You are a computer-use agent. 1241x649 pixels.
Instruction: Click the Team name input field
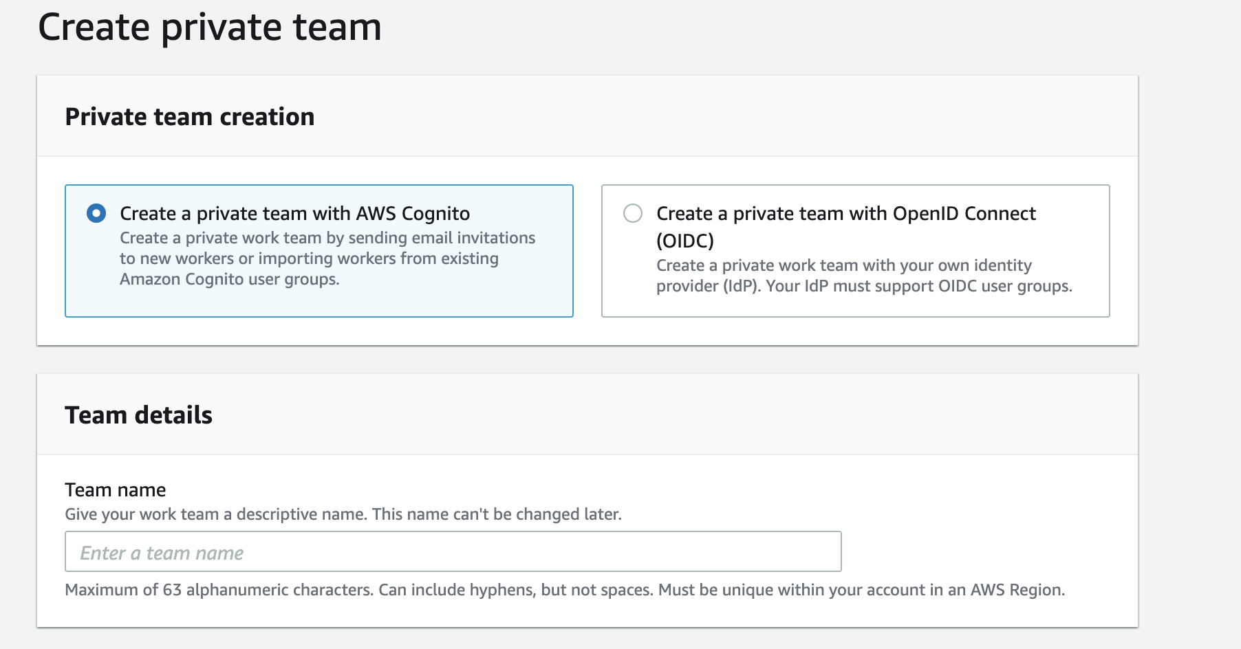(x=453, y=551)
